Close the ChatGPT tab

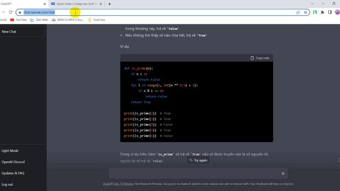[45, 4]
